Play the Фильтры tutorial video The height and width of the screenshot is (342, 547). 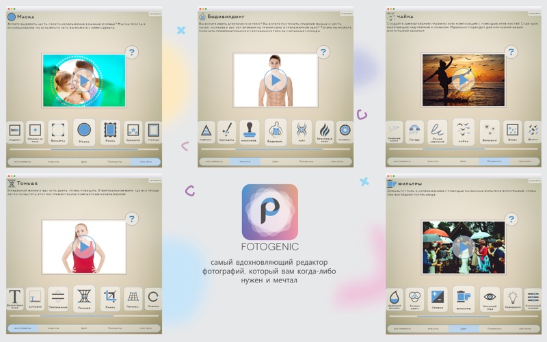[464, 248]
